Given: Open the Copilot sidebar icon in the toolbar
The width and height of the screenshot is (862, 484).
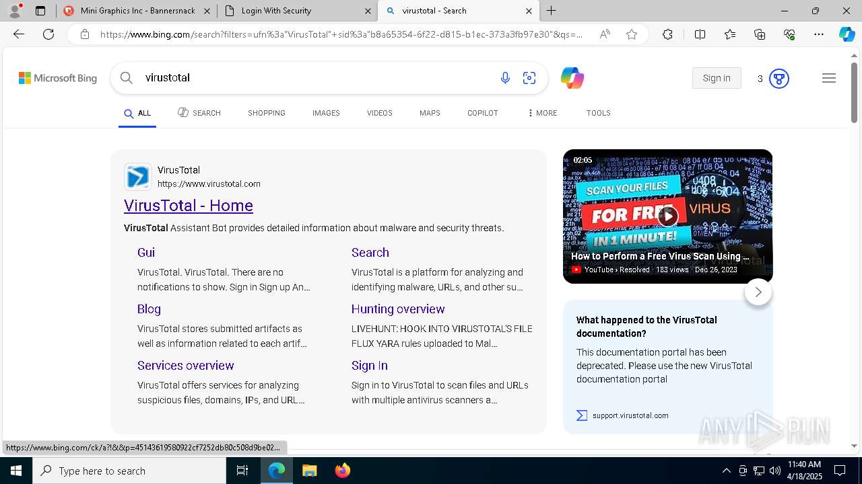Looking at the screenshot, I should [x=847, y=34].
